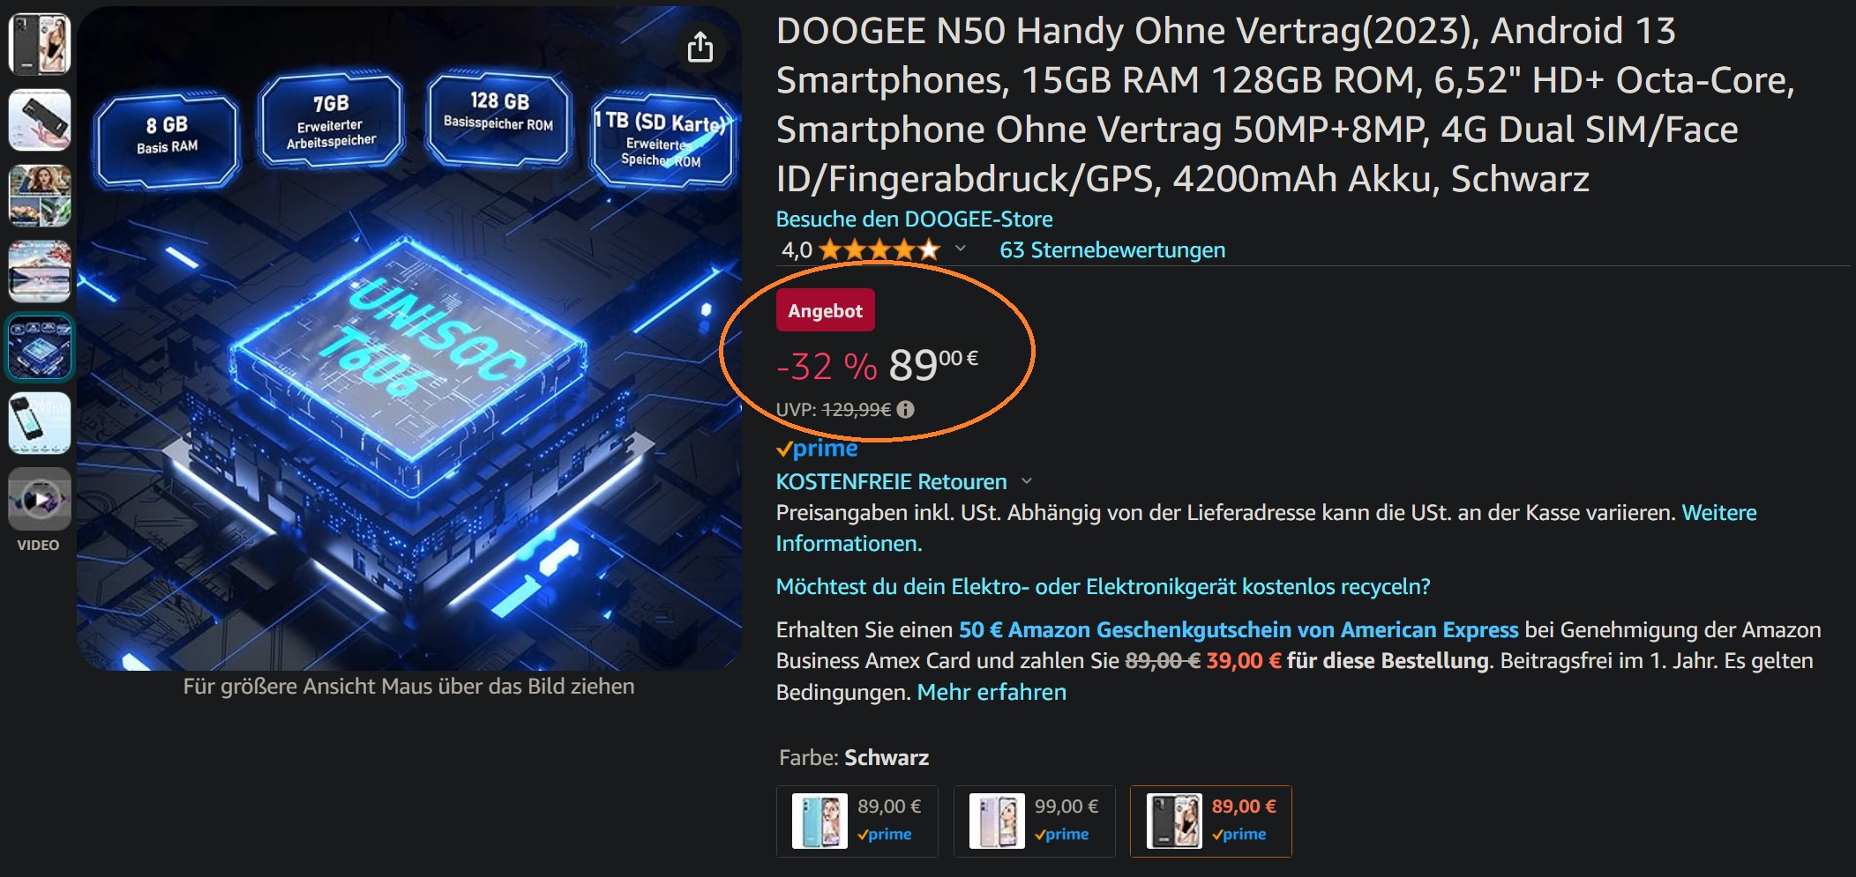Click the Angebot deal badge
This screenshot has width=1856, height=877.
pyautogui.click(x=826, y=310)
